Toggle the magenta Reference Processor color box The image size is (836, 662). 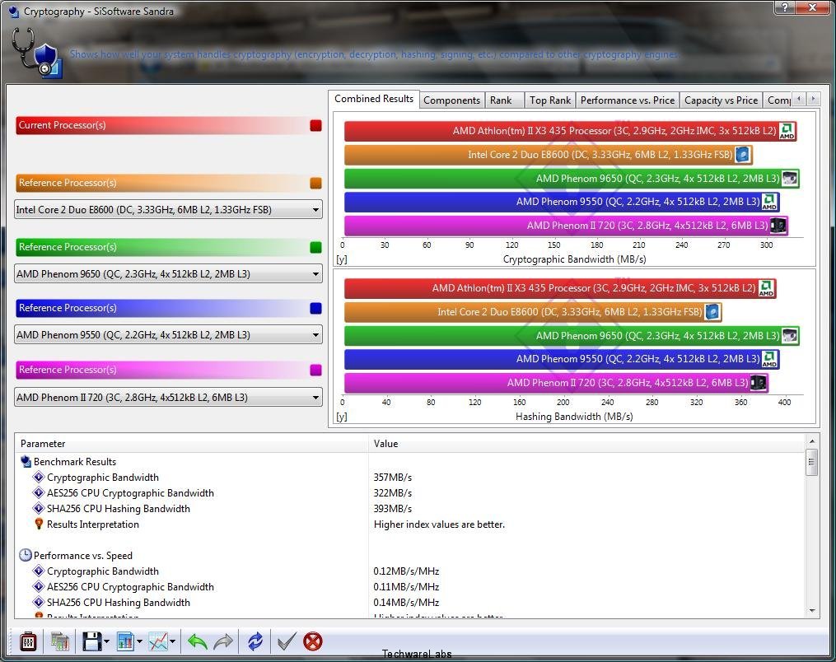pos(315,370)
